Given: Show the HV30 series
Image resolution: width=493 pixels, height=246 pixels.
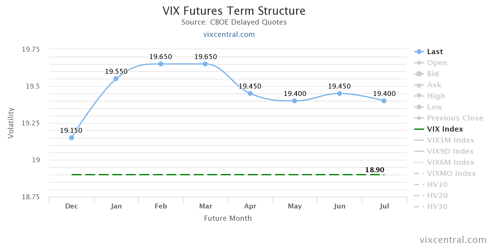Looking at the screenshot, I should tap(437, 207).
